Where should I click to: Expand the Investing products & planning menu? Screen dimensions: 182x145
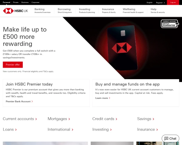click(x=87, y=11)
